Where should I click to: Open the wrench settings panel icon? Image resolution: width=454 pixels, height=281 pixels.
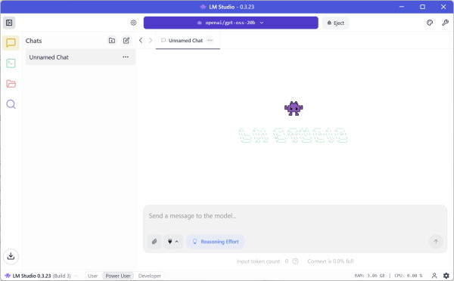445,23
